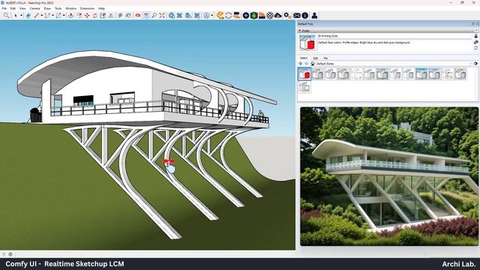Click the green tree hexagon icon

[x=253, y=15]
